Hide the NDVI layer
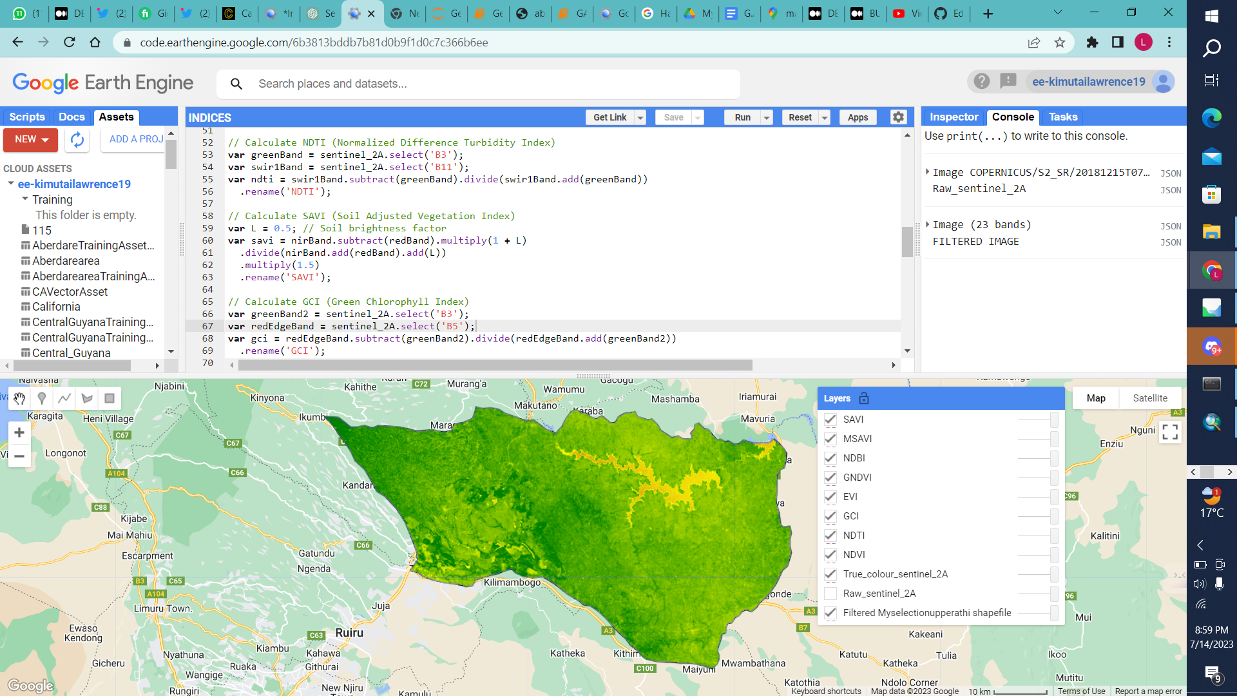 830,555
